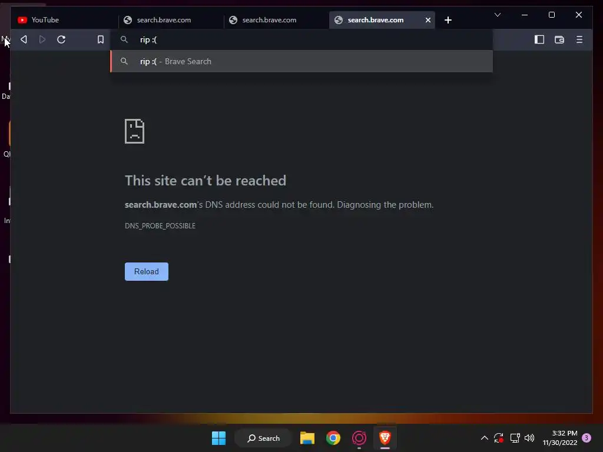Viewport: 603px width, 452px height.
Task: Close the active search.brave.com tab
Action: click(x=428, y=20)
